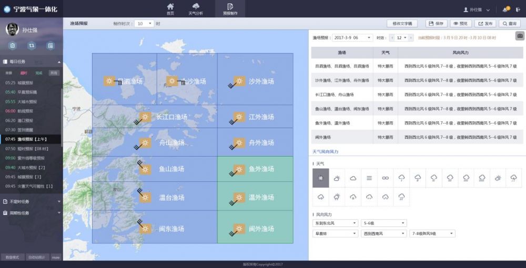Choose the fog (three lines) weather icon

click(x=369, y=178)
